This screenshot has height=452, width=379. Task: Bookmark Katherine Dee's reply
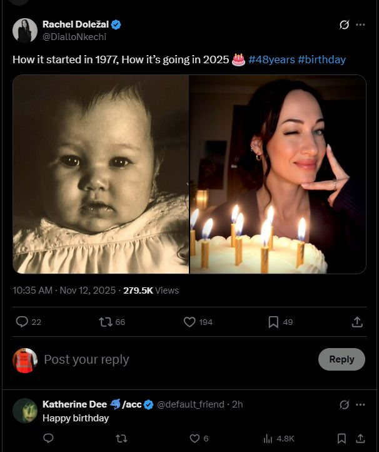point(341,438)
